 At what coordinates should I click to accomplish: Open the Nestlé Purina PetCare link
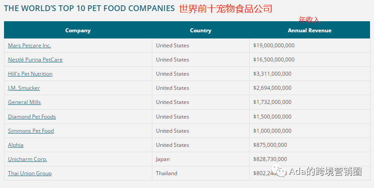tap(35, 60)
